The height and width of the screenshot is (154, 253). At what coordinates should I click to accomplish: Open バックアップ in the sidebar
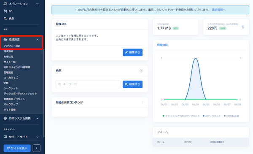tap(11, 104)
